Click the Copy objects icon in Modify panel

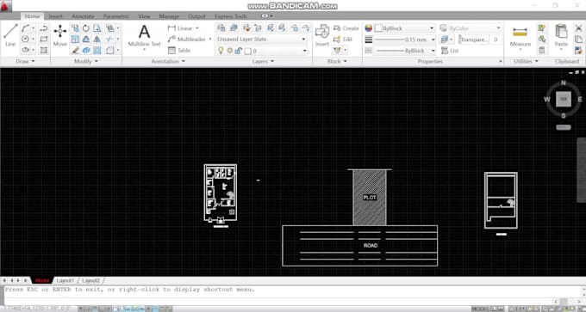coord(75,28)
